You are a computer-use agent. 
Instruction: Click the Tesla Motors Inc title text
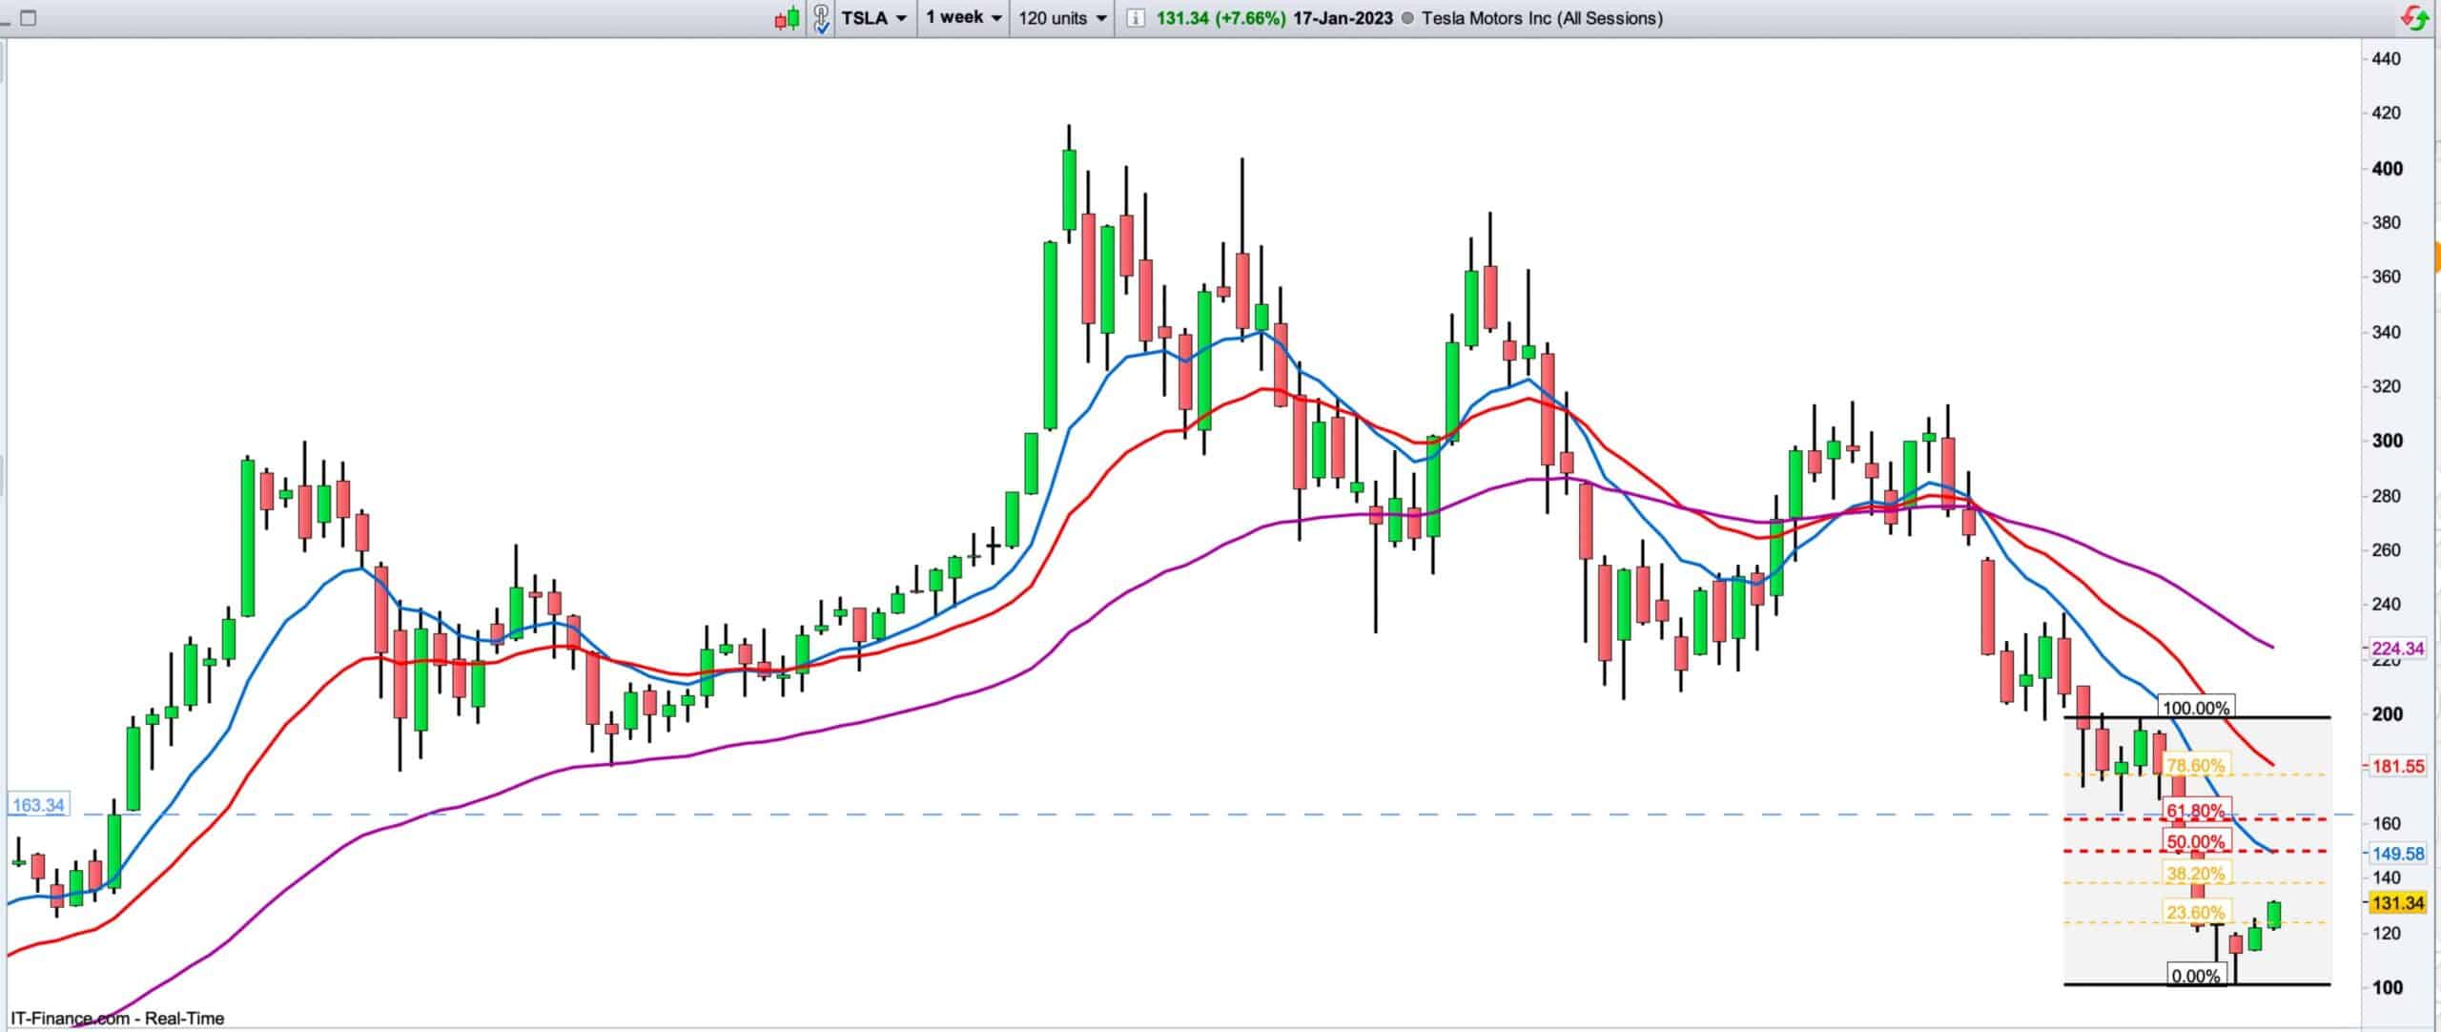pyautogui.click(x=1542, y=18)
